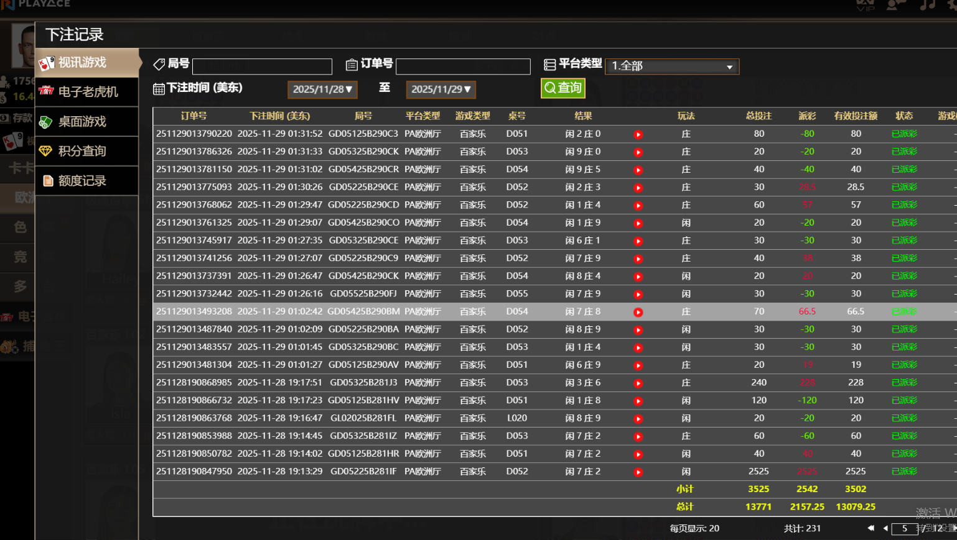The width and height of the screenshot is (957, 540).
Task: Open 额度记录 in the sidebar
Action: 87,181
